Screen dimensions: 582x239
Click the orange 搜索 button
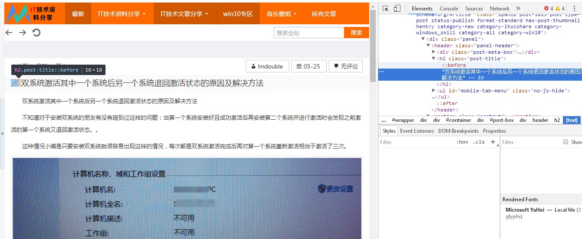pos(357,33)
